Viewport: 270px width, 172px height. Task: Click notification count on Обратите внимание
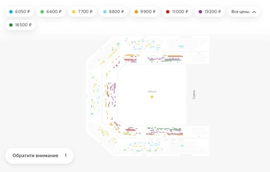(x=65, y=155)
